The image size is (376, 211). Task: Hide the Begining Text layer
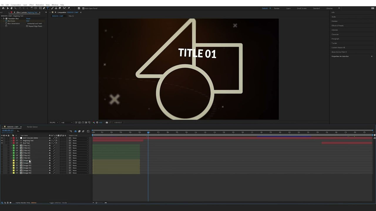tap(2, 141)
